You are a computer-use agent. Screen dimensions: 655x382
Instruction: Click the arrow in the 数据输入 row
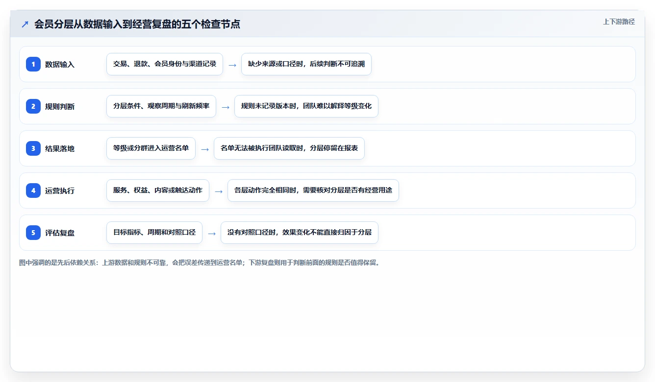pos(232,65)
